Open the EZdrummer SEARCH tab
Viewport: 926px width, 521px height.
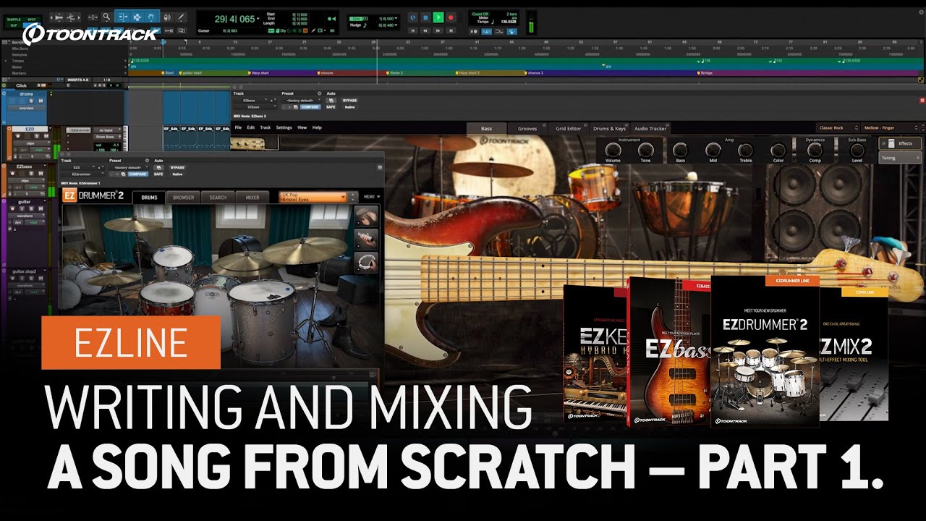218,197
